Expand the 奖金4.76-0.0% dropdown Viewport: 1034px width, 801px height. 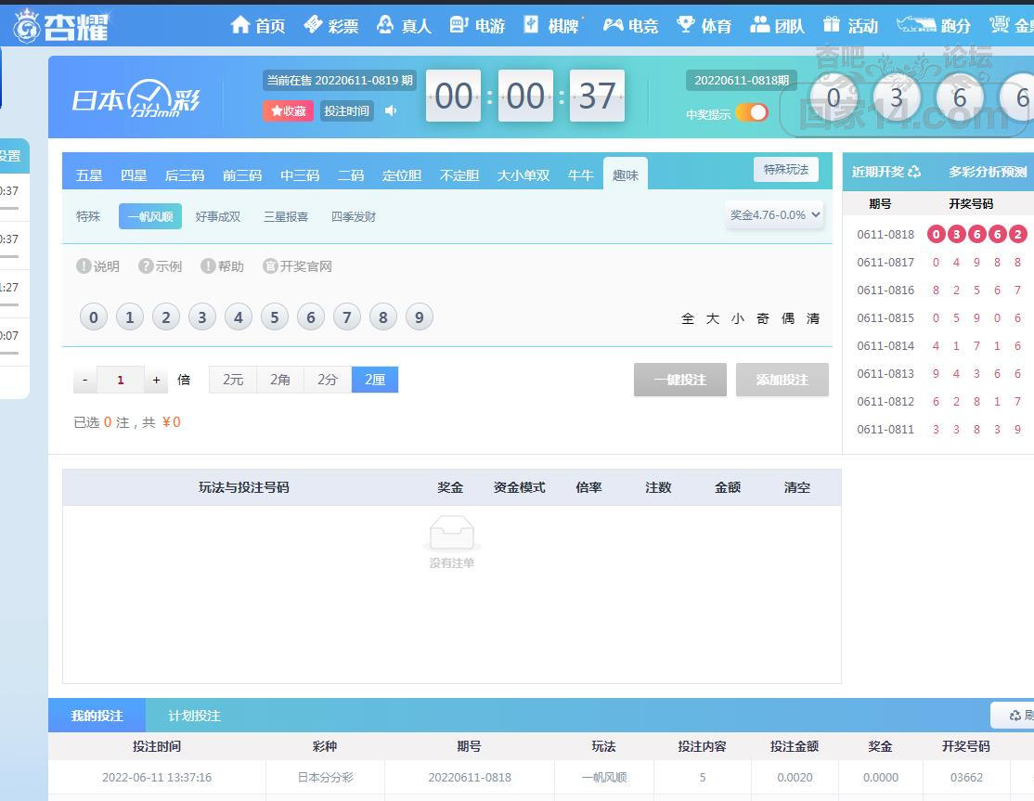tap(775, 215)
